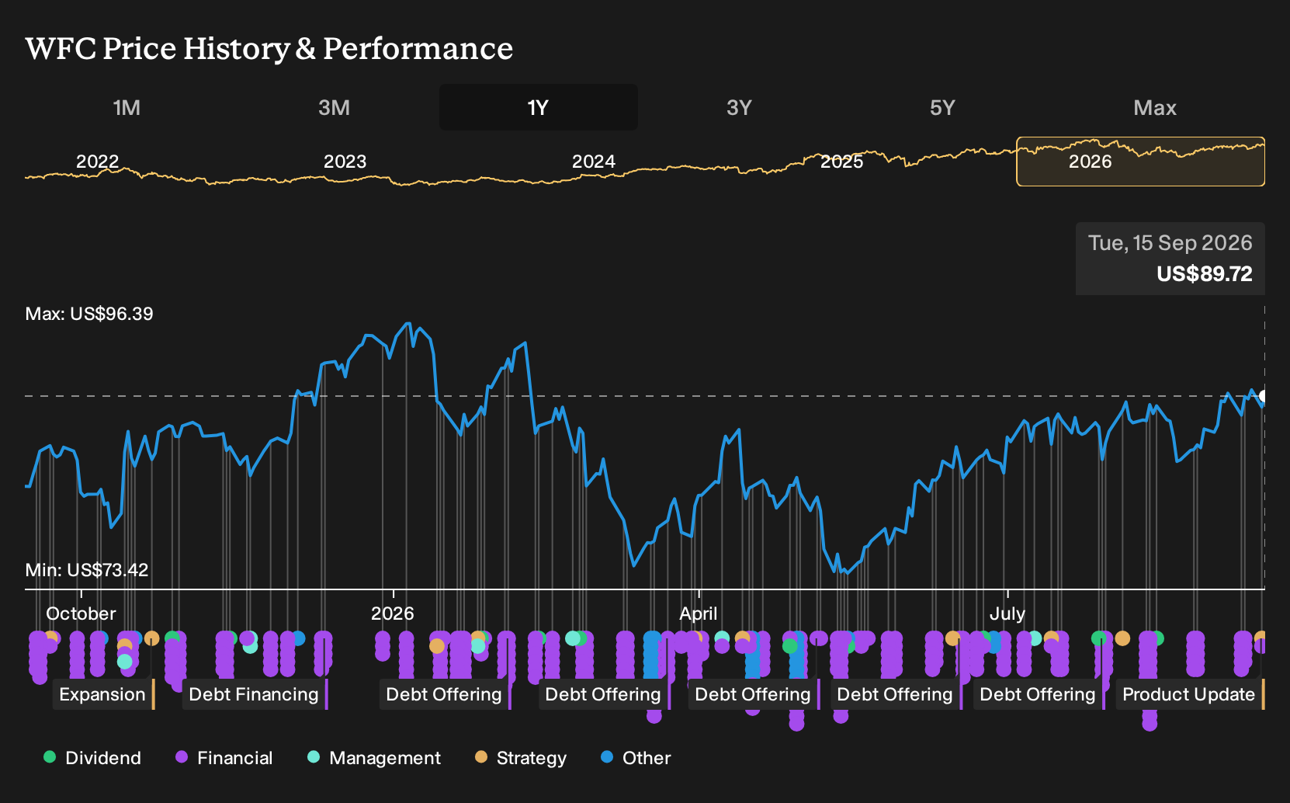Screen dimensions: 1290x803
Task: Click the orange Strategy dot right of Expansion events
Action: [x=152, y=638]
